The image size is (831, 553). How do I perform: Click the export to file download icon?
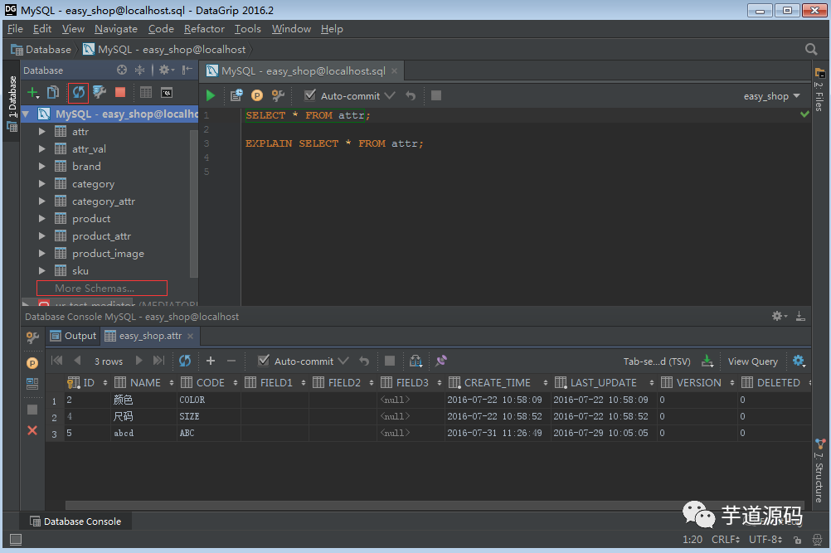(x=707, y=361)
